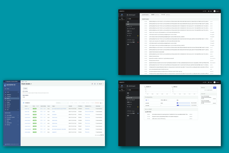
Task: Click Portainer help icon in header
Action: (95, 84)
